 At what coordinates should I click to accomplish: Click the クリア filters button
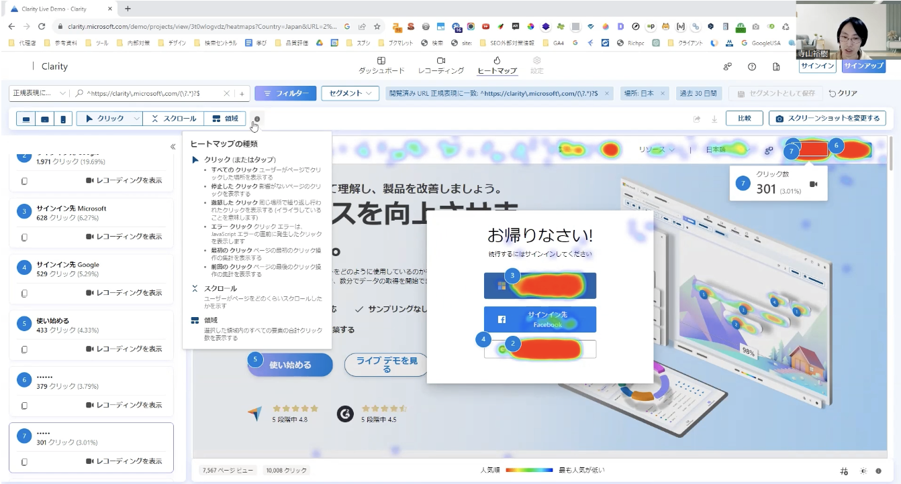(843, 94)
